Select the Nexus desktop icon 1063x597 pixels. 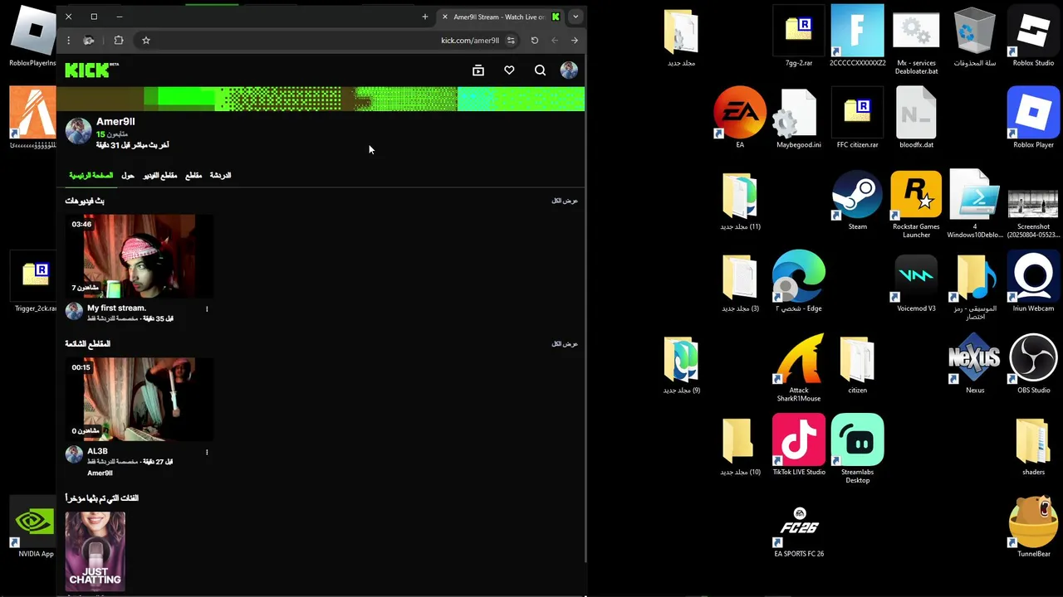click(x=975, y=363)
